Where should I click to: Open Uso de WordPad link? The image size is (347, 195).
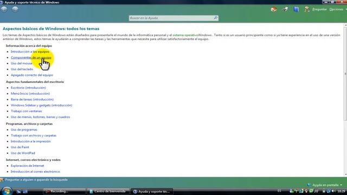click(23, 153)
